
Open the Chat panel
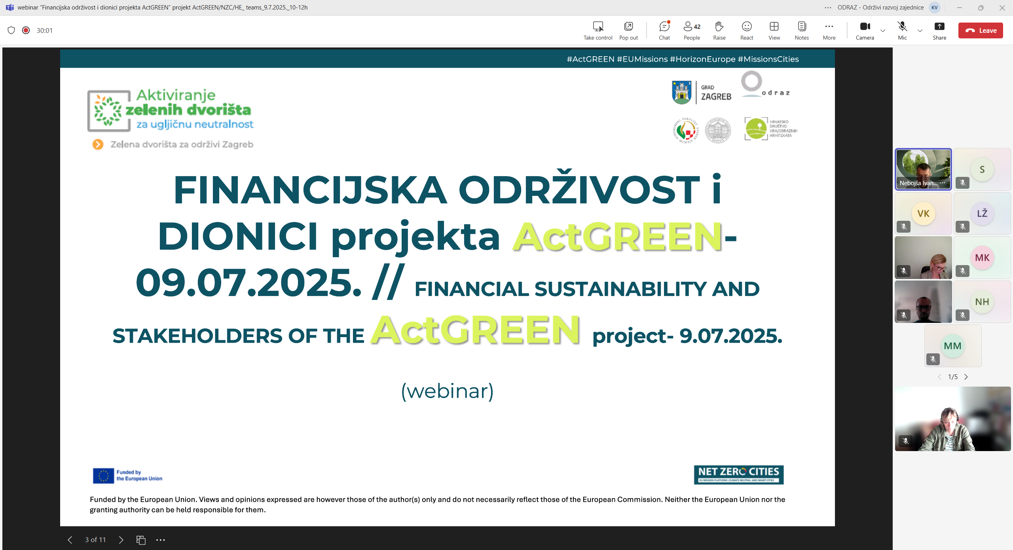coord(664,30)
